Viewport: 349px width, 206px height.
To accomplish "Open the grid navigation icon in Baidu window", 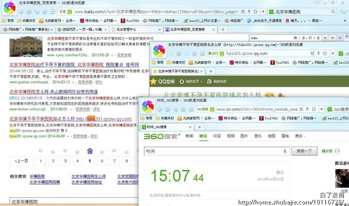I will click(x=53, y=12).
